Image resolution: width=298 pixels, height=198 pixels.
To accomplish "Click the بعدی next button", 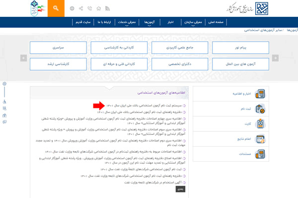I will click(180, 189).
